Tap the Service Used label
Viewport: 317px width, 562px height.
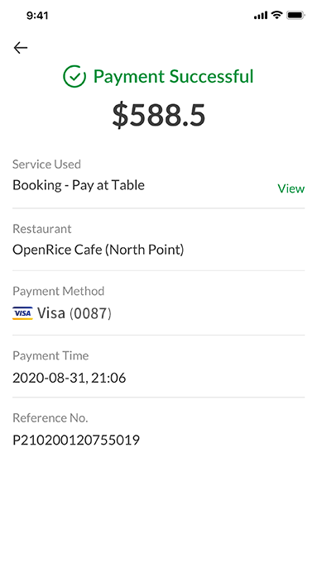click(46, 164)
